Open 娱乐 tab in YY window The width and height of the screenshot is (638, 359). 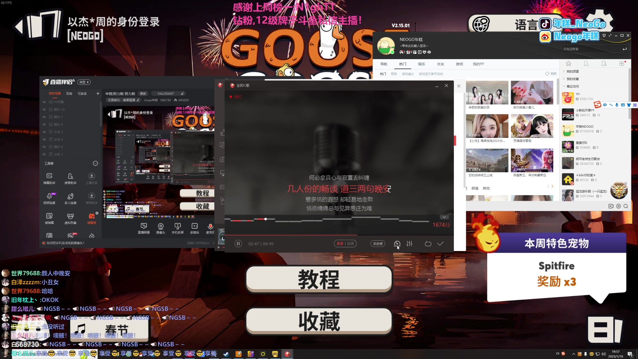pos(422,64)
